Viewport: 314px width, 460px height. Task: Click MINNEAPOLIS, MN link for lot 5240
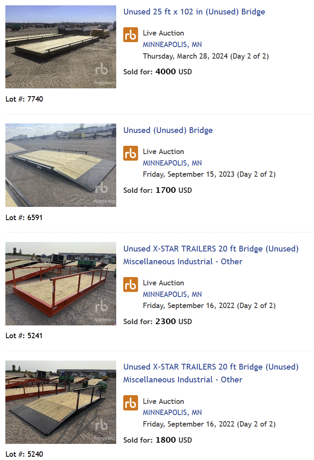[172, 413]
